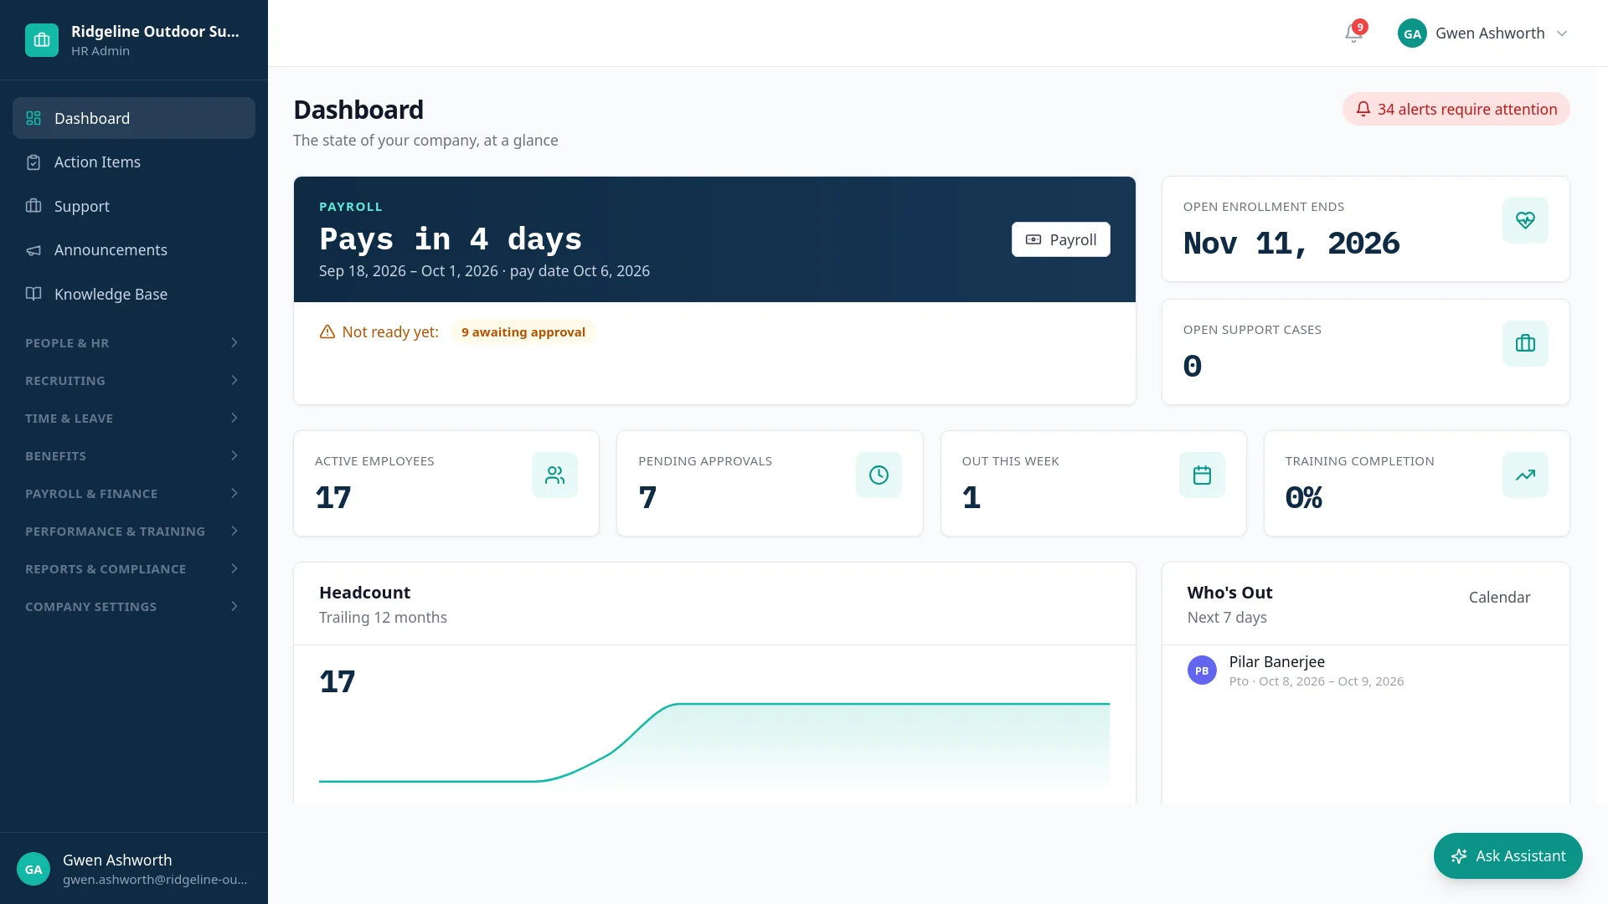Click the PB avatar for Pilar Banerjee

1202,670
